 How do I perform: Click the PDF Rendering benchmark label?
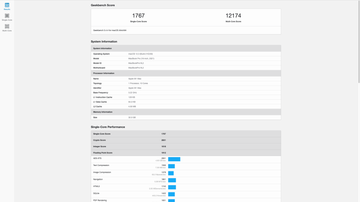(100, 200)
